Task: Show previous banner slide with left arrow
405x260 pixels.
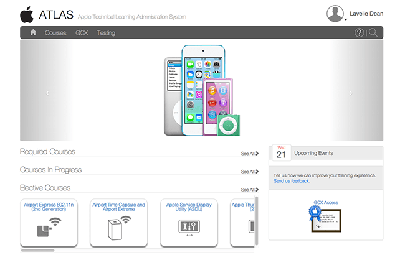Action: click(x=47, y=93)
